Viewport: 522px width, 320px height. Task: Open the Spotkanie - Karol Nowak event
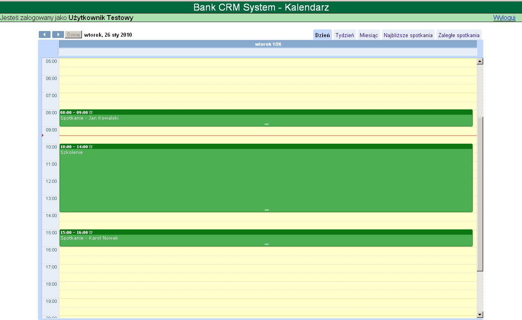(x=266, y=238)
